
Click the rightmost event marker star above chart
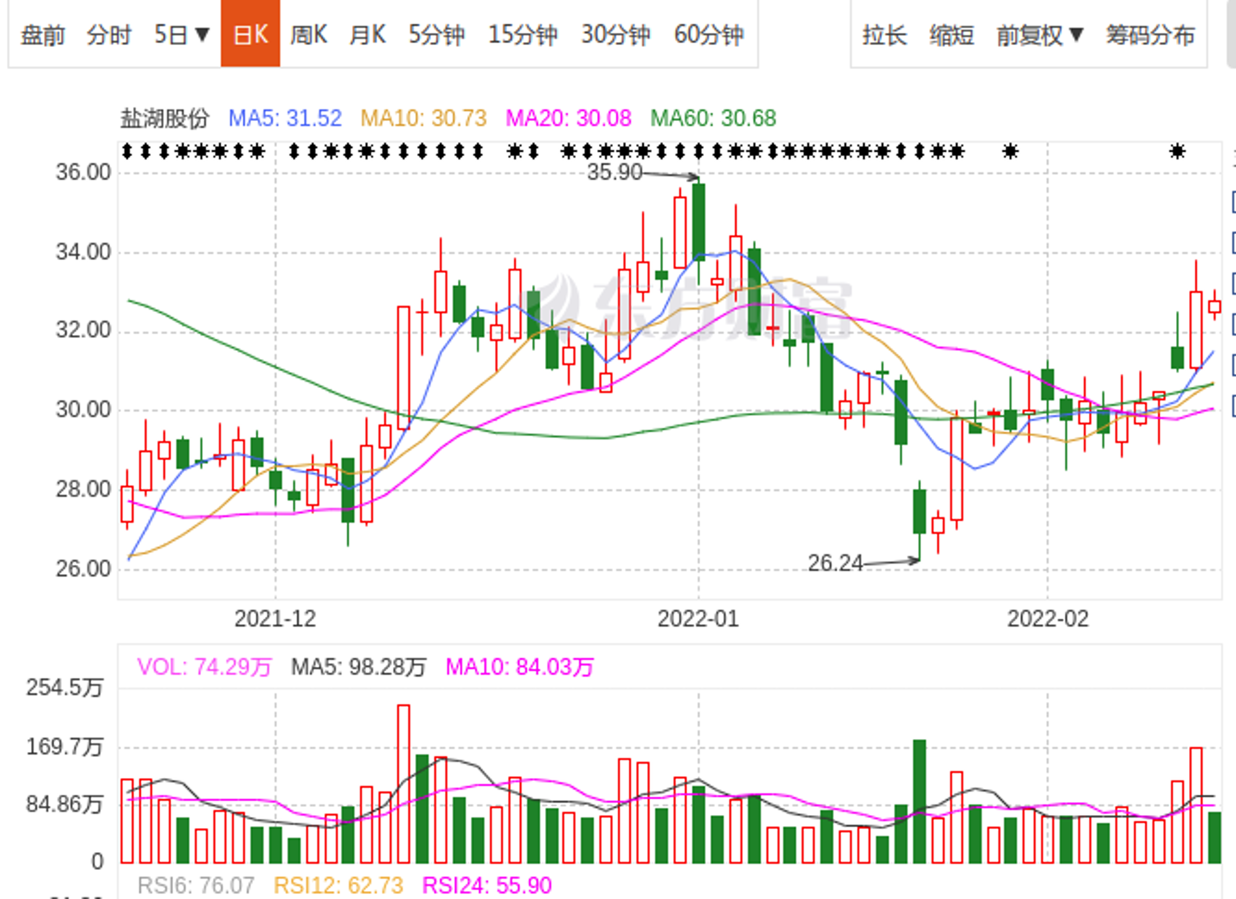[x=1177, y=151]
